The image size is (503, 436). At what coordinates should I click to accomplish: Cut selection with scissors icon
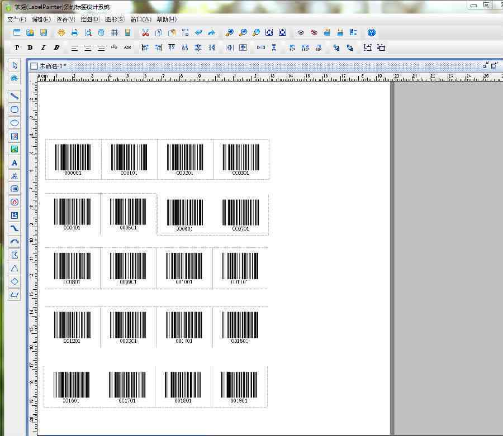145,32
